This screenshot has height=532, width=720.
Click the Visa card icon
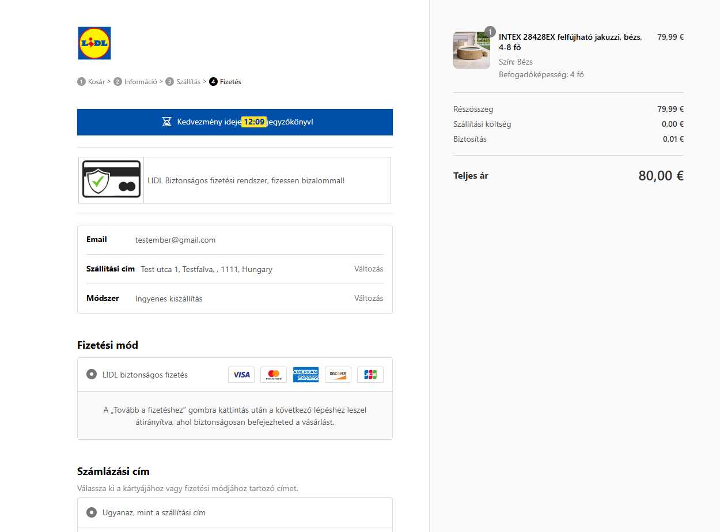point(241,375)
